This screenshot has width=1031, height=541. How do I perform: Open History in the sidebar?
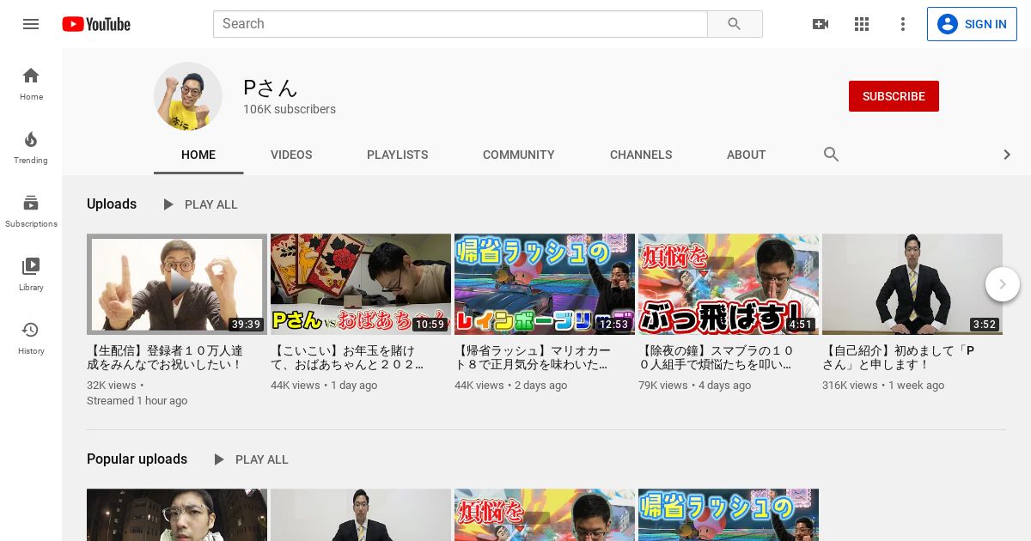[31, 337]
